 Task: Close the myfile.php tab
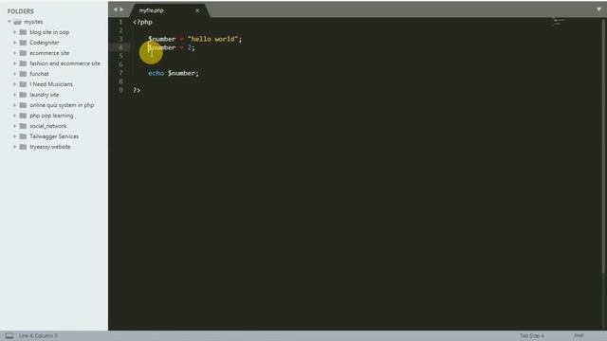pos(197,10)
